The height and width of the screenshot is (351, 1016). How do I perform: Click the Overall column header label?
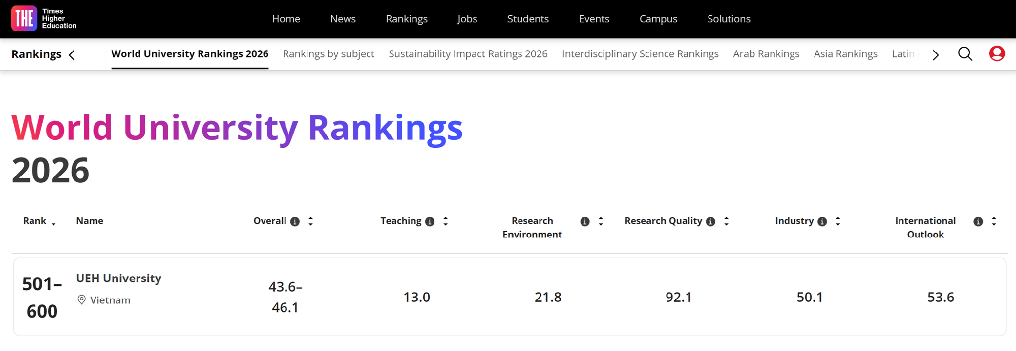[x=270, y=221]
